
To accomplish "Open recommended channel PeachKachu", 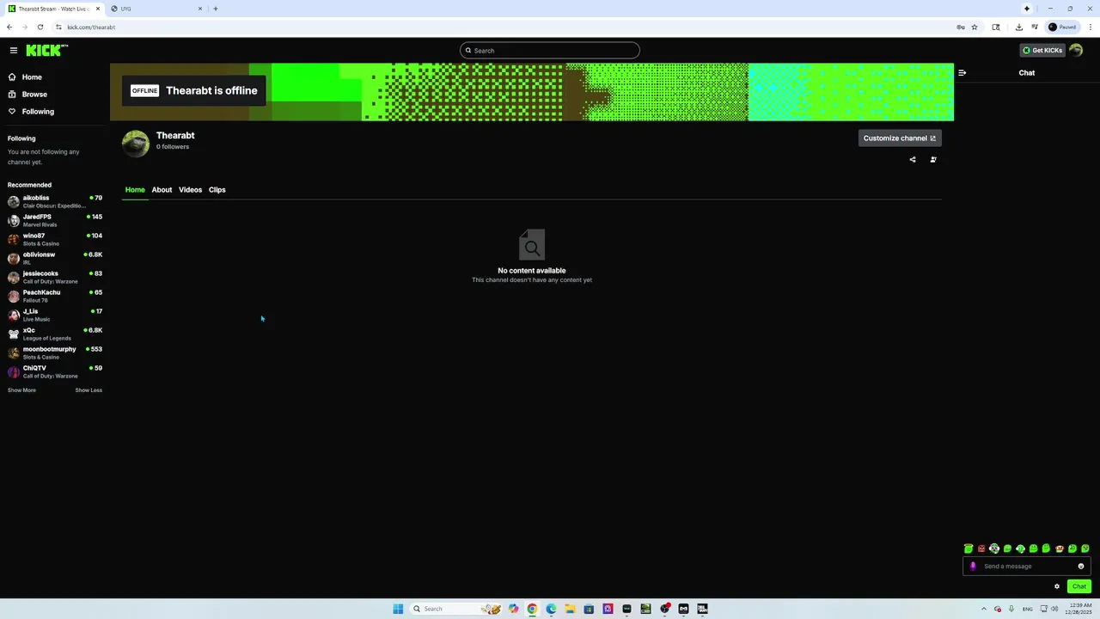I will tap(55, 297).
